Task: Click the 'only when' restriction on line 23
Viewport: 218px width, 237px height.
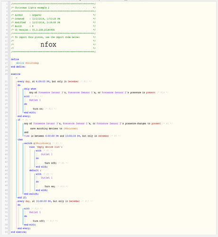Action: point(30,89)
